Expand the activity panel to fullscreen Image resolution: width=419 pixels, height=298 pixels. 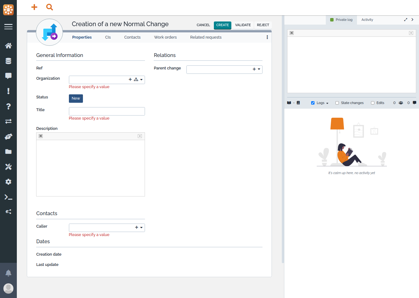(x=406, y=20)
